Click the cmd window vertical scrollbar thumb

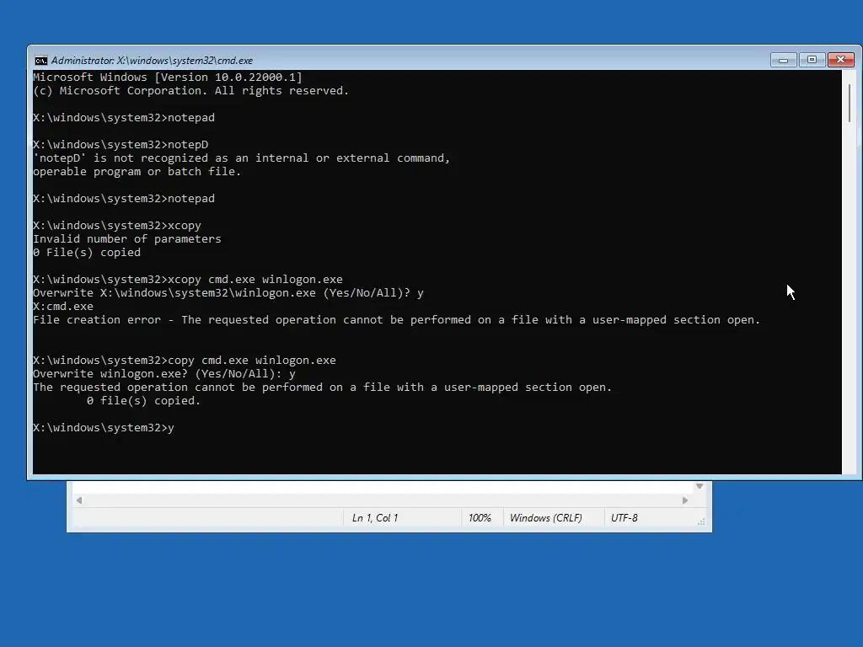tap(850, 104)
